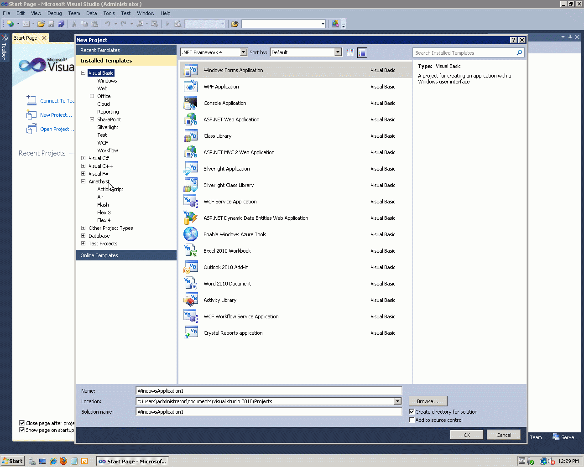Launch Firefox from the quick launch bar
The height and width of the screenshot is (467, 584).
pyautogui.click(x=63, y=461)
